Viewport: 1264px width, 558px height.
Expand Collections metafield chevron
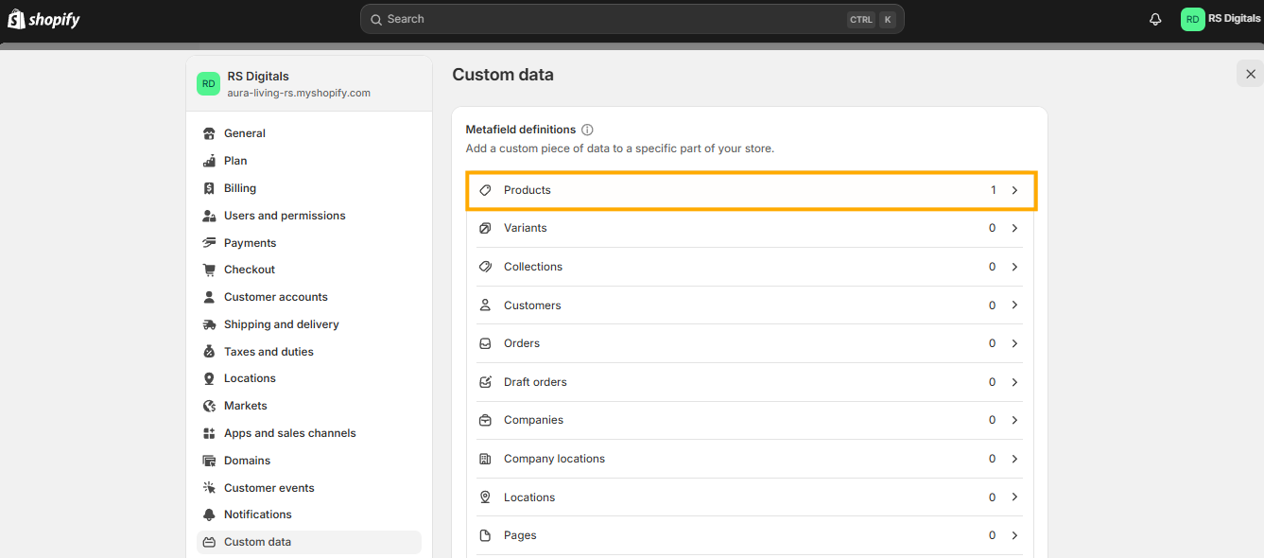tap(1014, 267)
